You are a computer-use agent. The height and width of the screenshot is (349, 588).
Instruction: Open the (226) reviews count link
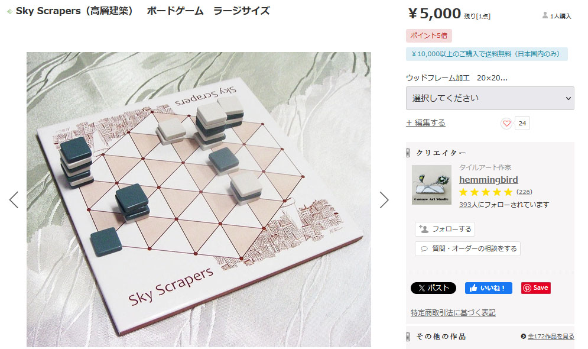click(524, 192)
